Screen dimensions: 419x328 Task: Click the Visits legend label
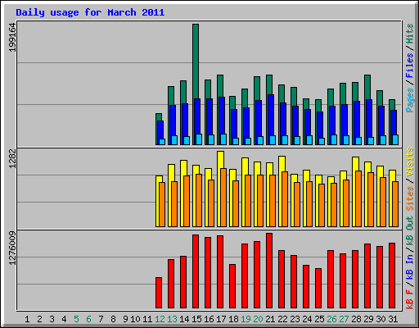409,162
